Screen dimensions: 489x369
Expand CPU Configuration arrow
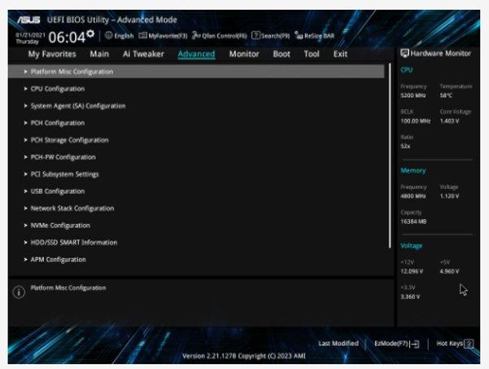[x=25, y=89]
